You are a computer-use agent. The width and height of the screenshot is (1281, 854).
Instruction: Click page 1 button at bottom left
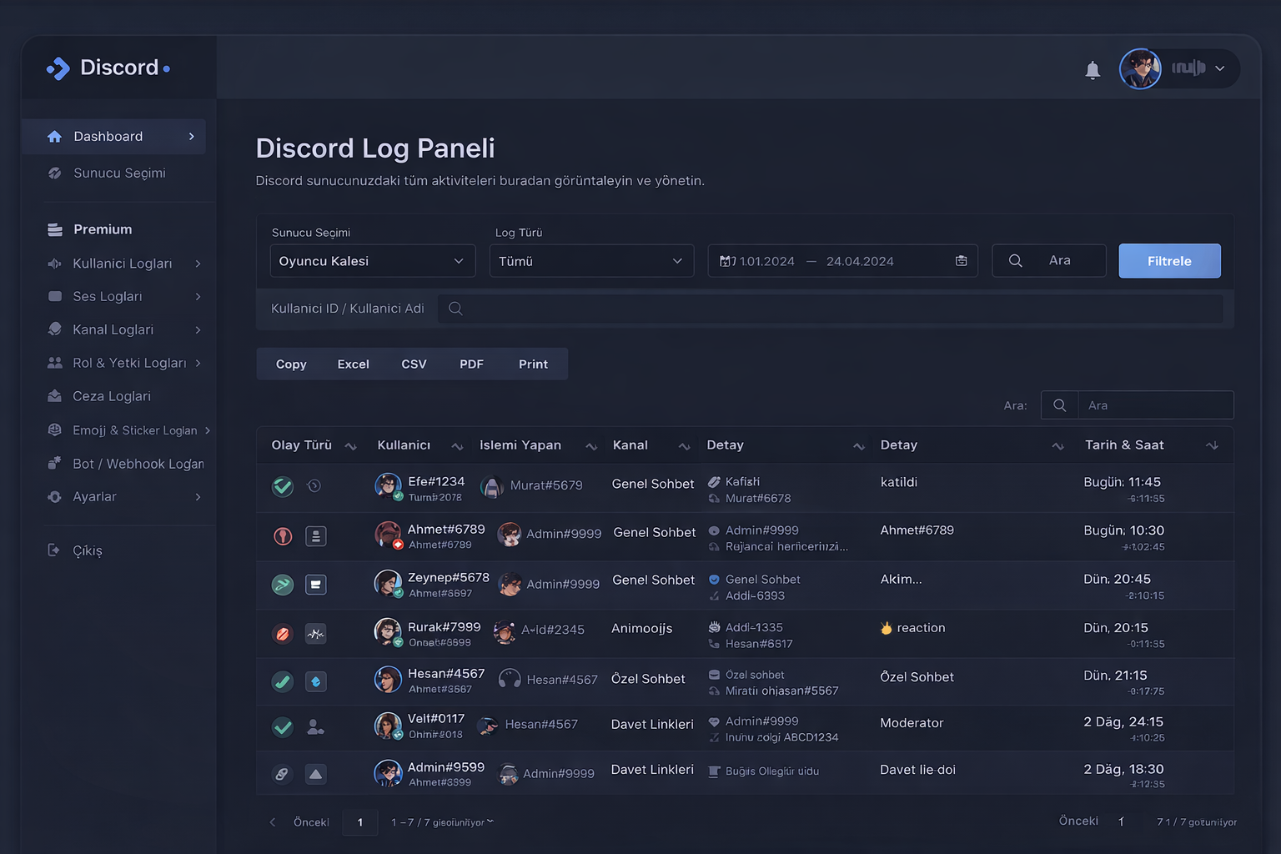[360, 822]
